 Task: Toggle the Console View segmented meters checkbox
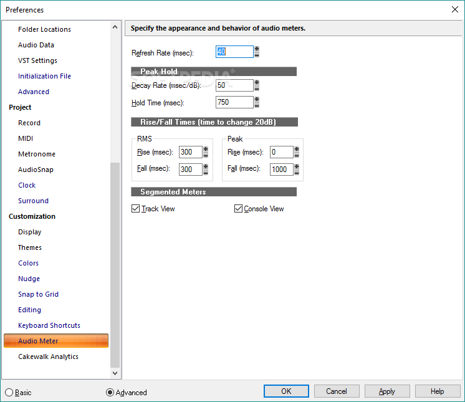239,209
